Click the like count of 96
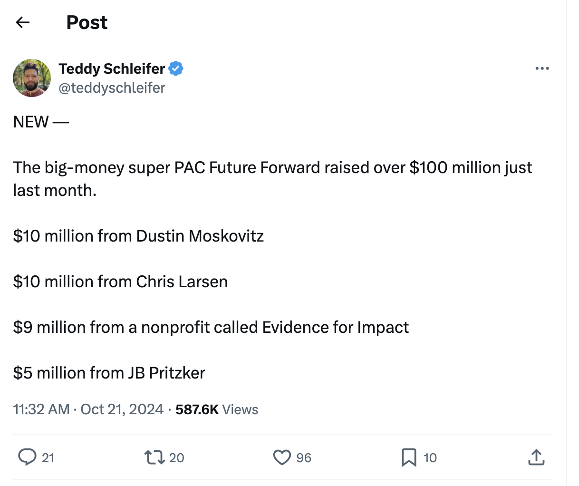This screenshot has height=486, width=579. coord(304,458)
